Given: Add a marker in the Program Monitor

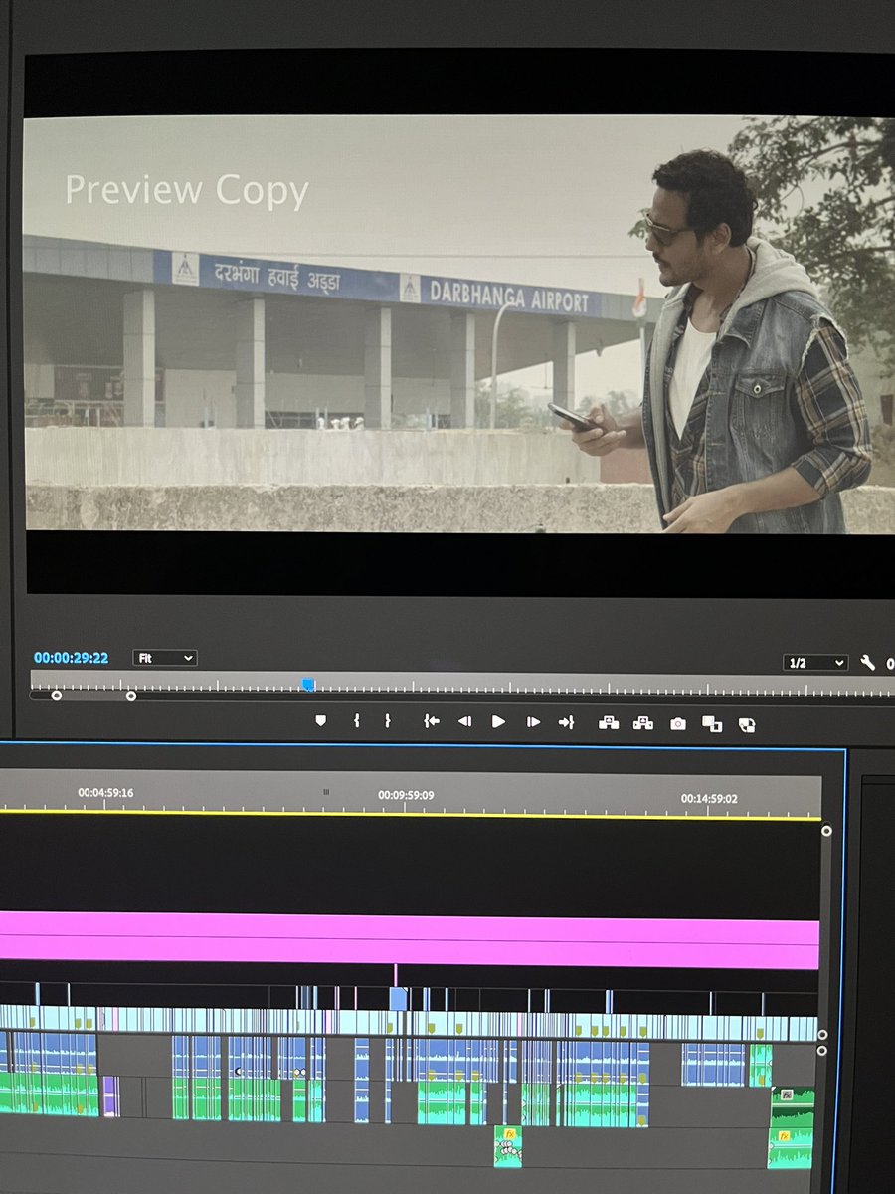Looking at the screenshot, I should [x=320, y=721].
